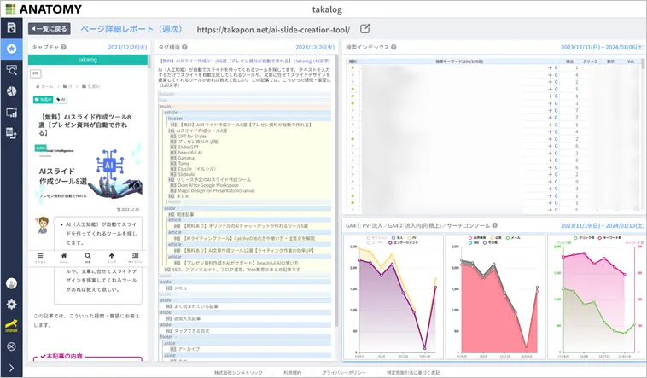Toggle the 自然検索 legend series
Viewport: 647px width, 378px height.
(477, 238)
